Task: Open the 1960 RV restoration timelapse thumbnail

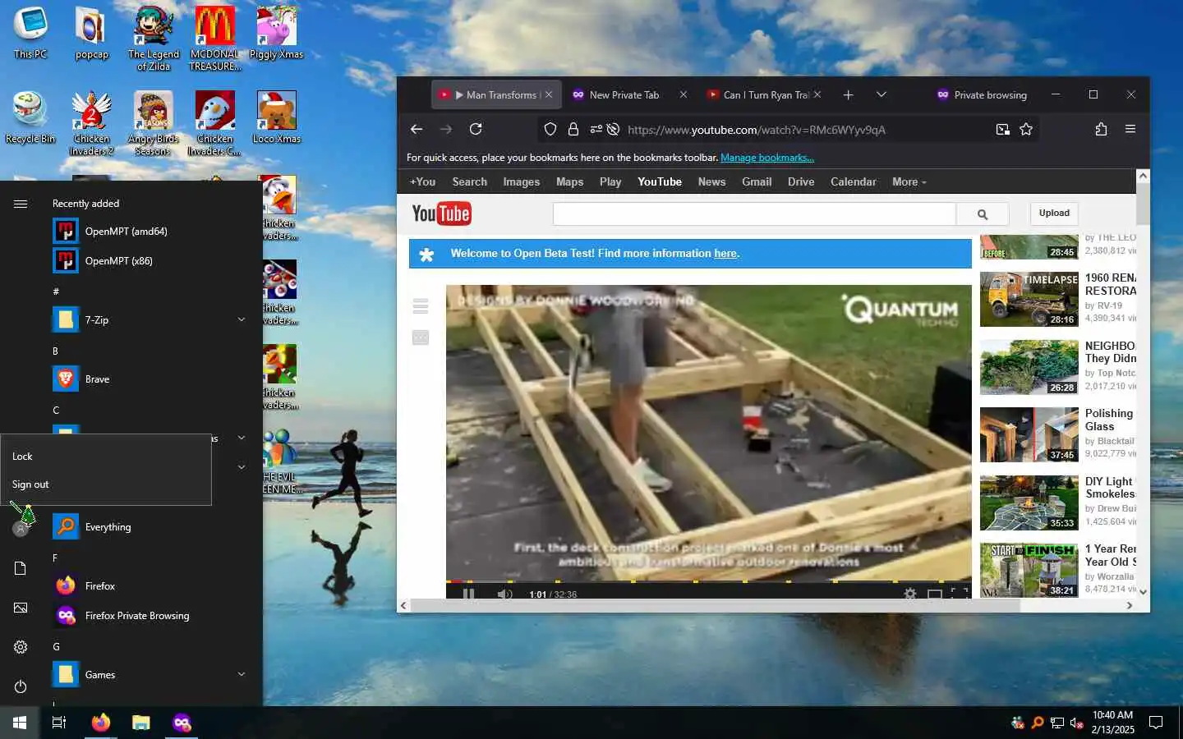Action: [1029, 299]
